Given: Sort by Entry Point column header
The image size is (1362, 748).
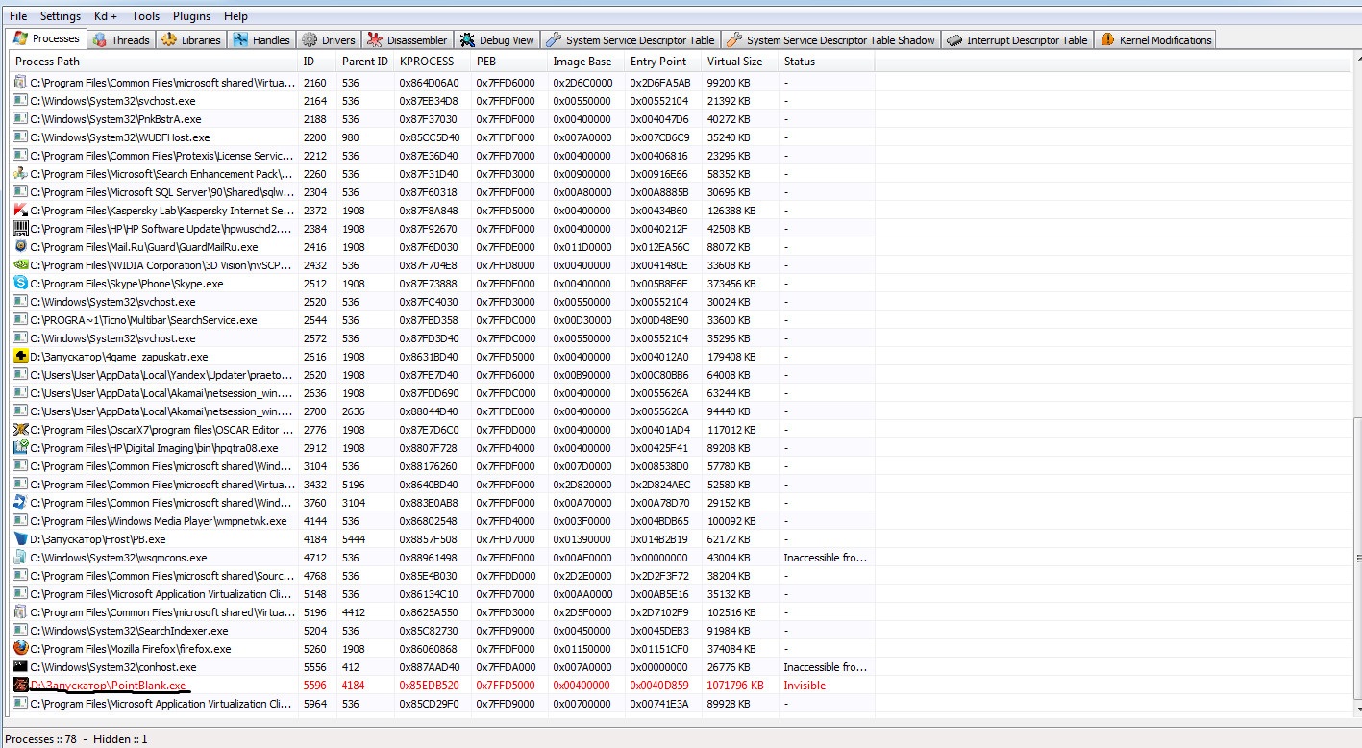Looking at the screenshot, I should [x=663, y=62].
